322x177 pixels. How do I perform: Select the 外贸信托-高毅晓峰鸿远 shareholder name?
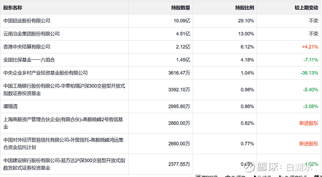(63, 144)
